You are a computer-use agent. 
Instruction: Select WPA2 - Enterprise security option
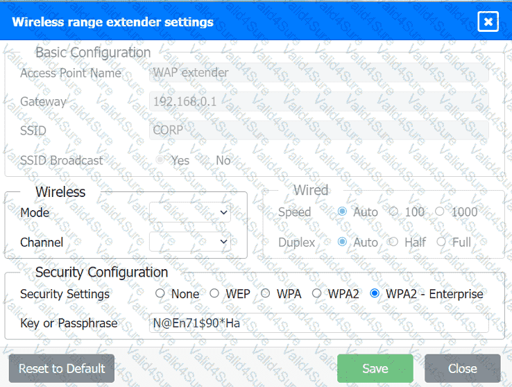pyautogui.click(x=375, y=293)
